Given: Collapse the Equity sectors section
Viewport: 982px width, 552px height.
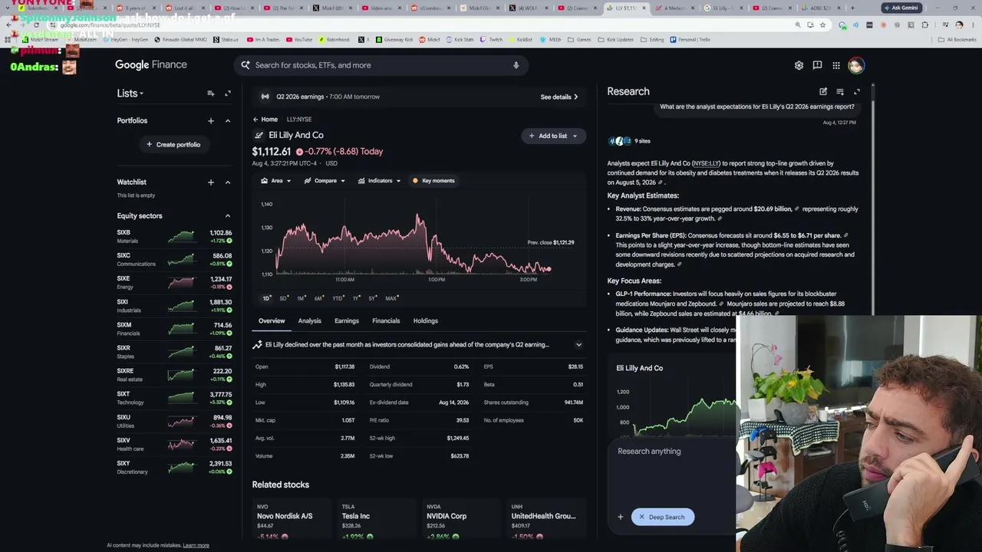Looking at the screenshot, I should coord(228,216).
